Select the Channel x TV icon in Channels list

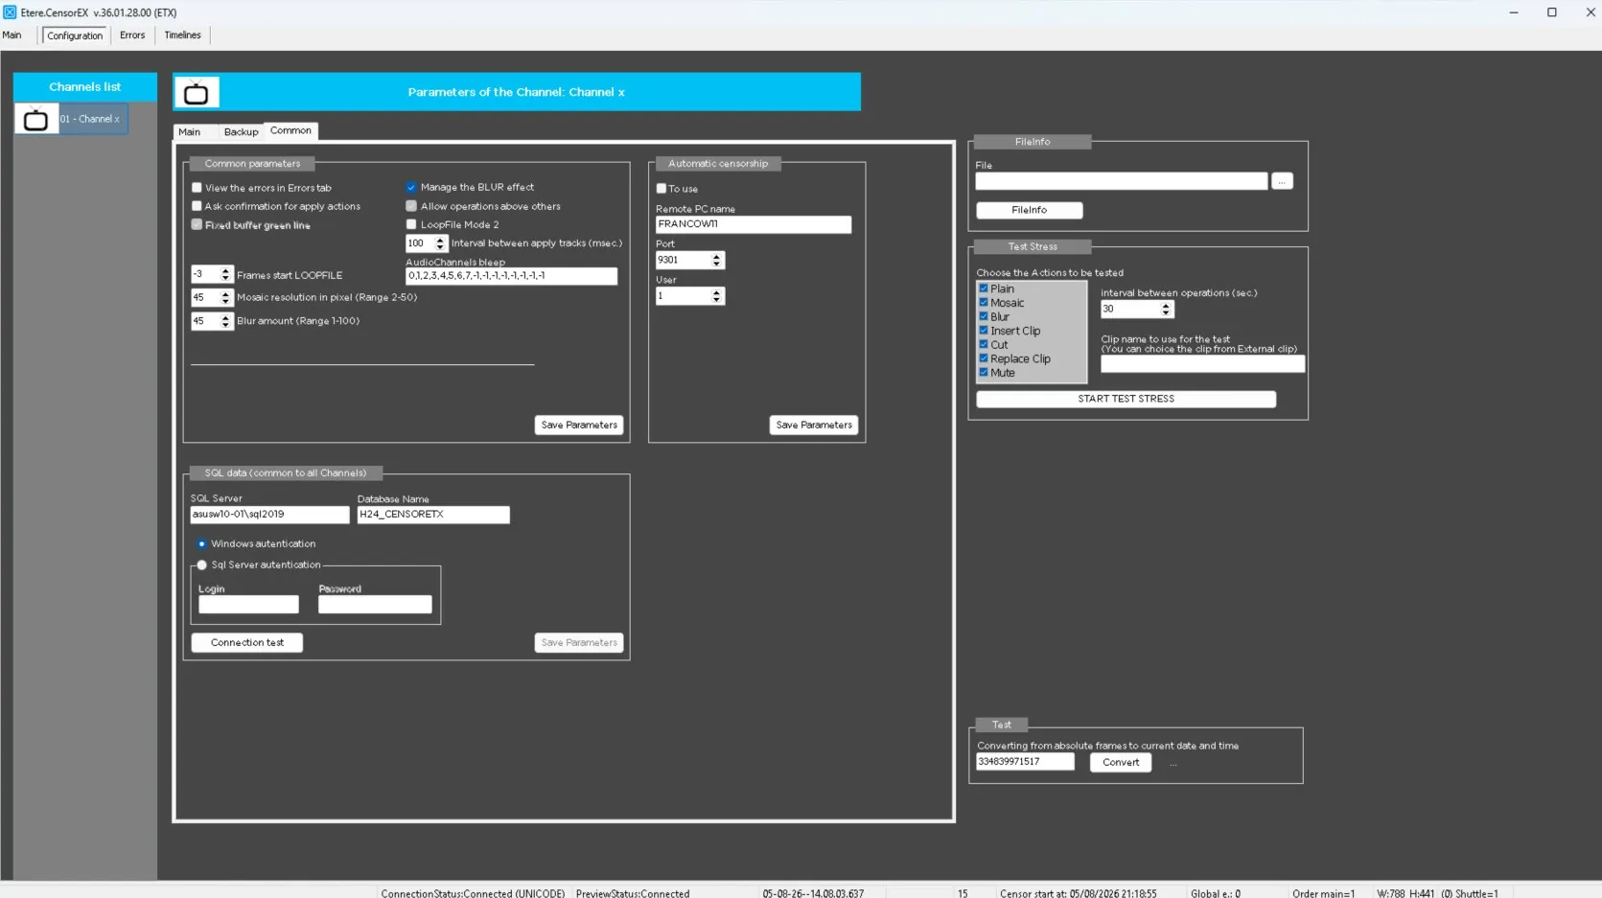pos(35,120)
